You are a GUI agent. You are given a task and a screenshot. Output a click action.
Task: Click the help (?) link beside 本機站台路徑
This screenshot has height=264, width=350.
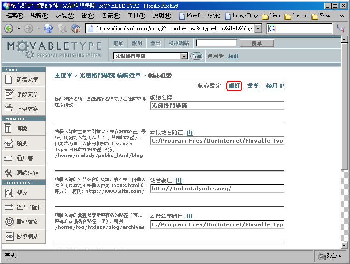[189, 132]
